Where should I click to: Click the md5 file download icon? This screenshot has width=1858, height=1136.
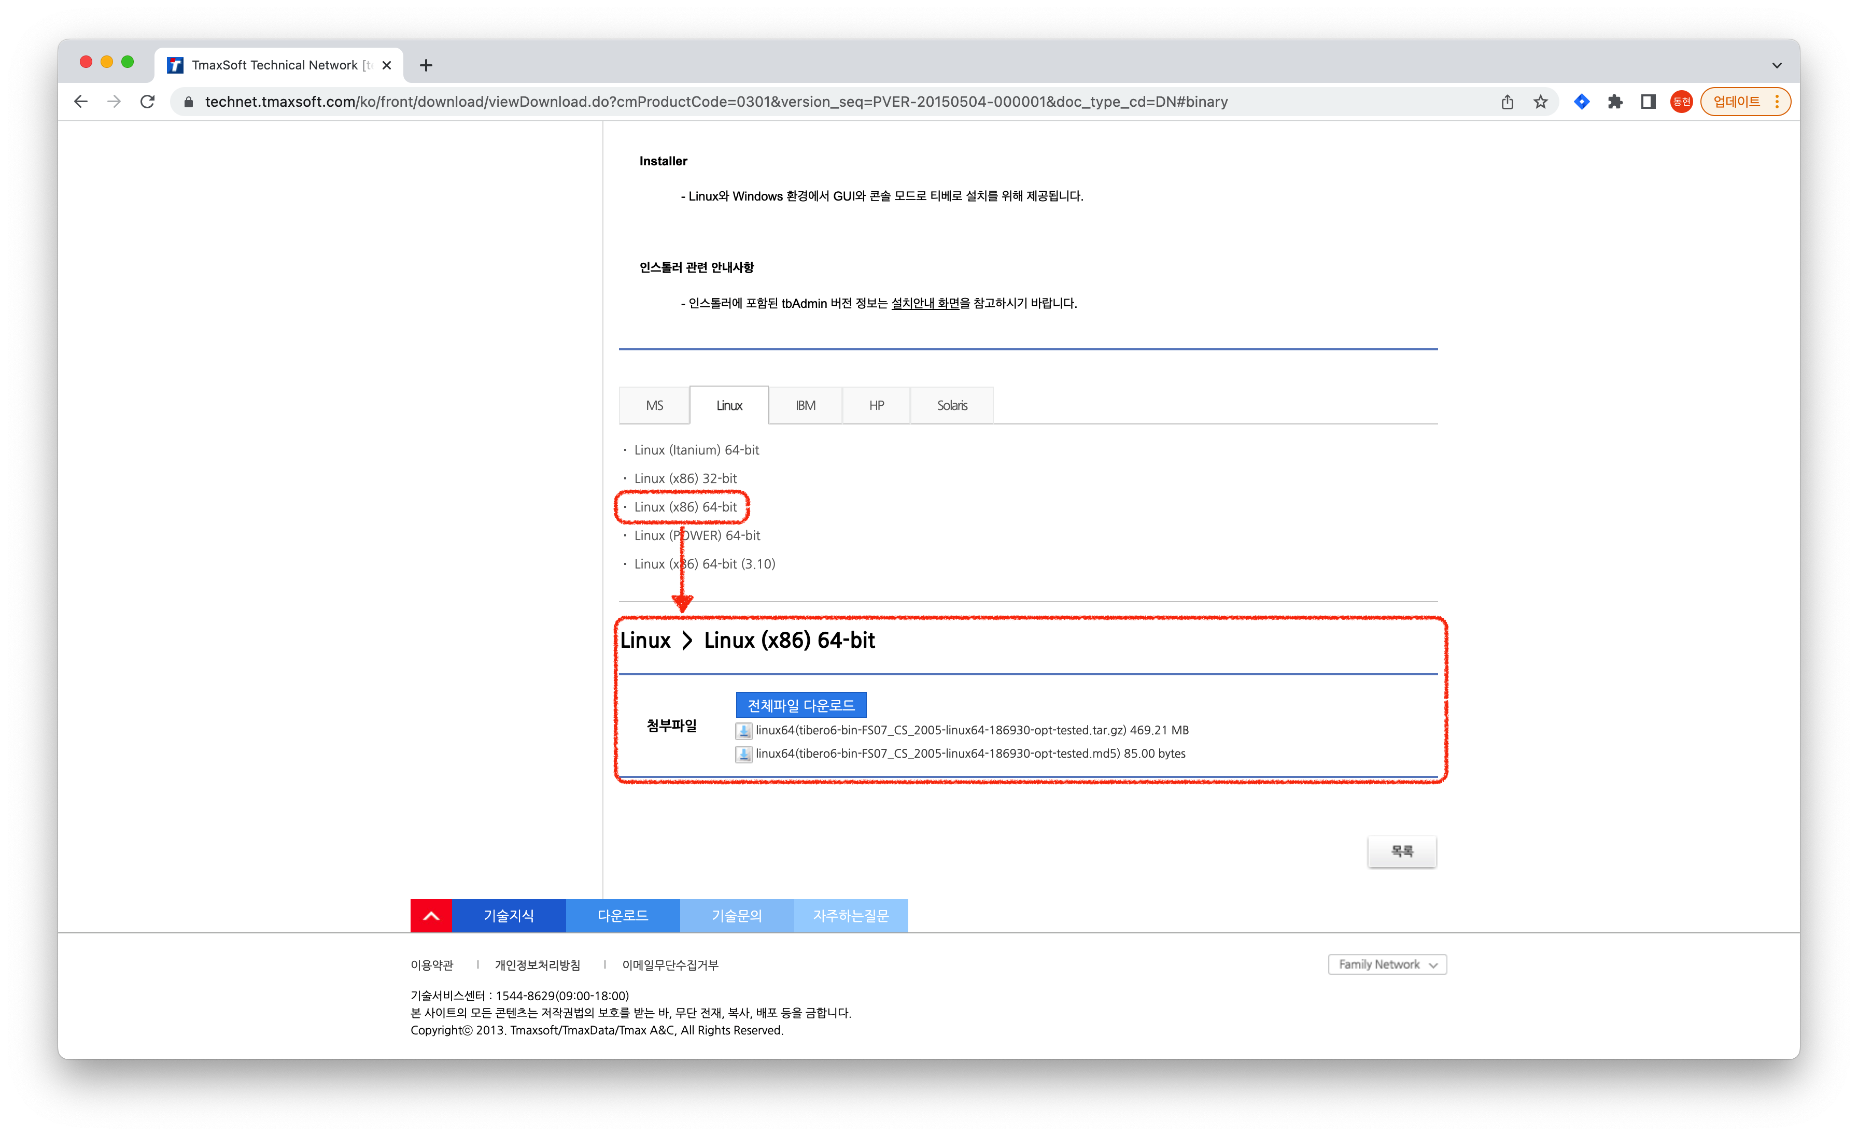click(743, 754)
